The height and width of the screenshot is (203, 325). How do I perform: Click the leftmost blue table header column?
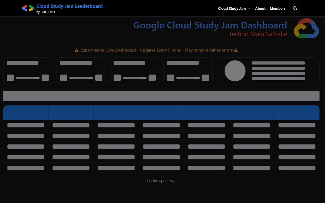point(26,113)
